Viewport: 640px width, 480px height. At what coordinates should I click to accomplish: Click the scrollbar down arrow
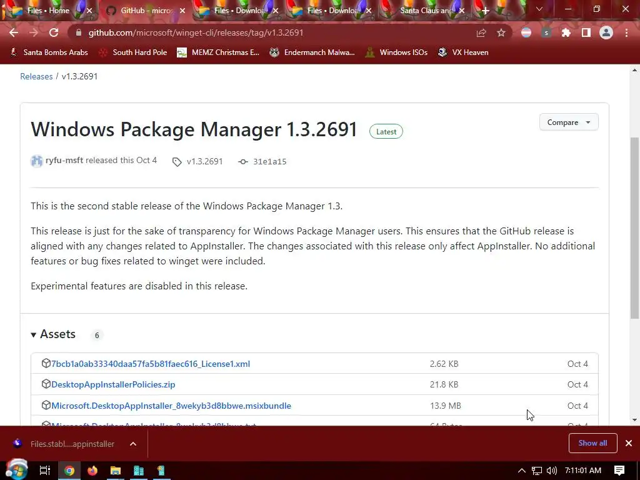point(635,420)
